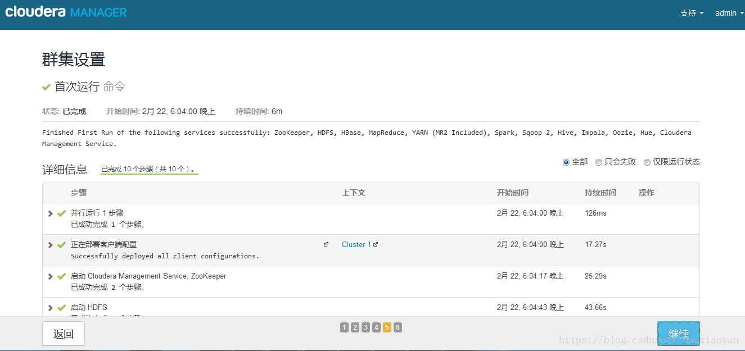Click the 返回 back button

tap(64, 334)
